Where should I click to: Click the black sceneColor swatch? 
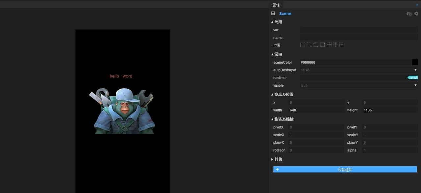[x=415, y=62]
